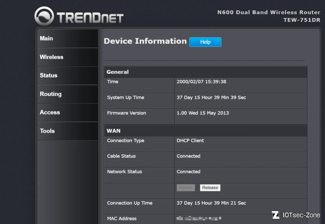The width and height of the screenshot is (325, 224).
Task: Click the firmware value 1.00 Wed 15 May 2013
Action: tap(203, 113)
